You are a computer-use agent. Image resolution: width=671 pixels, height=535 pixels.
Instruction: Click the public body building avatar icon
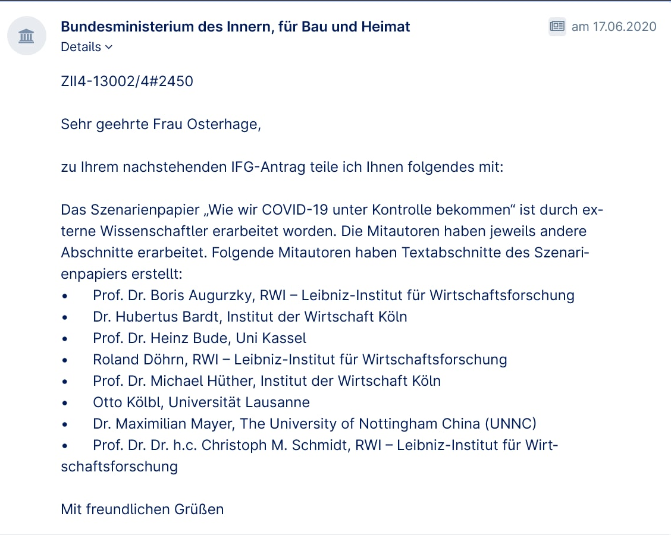[x=27, y=36]
